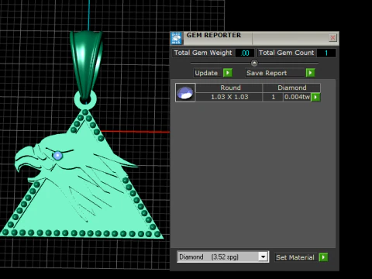372x279 pixels.
Task: Click the Total Gem Weight value field
Action: pyautogui.click(x=245, y=53)
